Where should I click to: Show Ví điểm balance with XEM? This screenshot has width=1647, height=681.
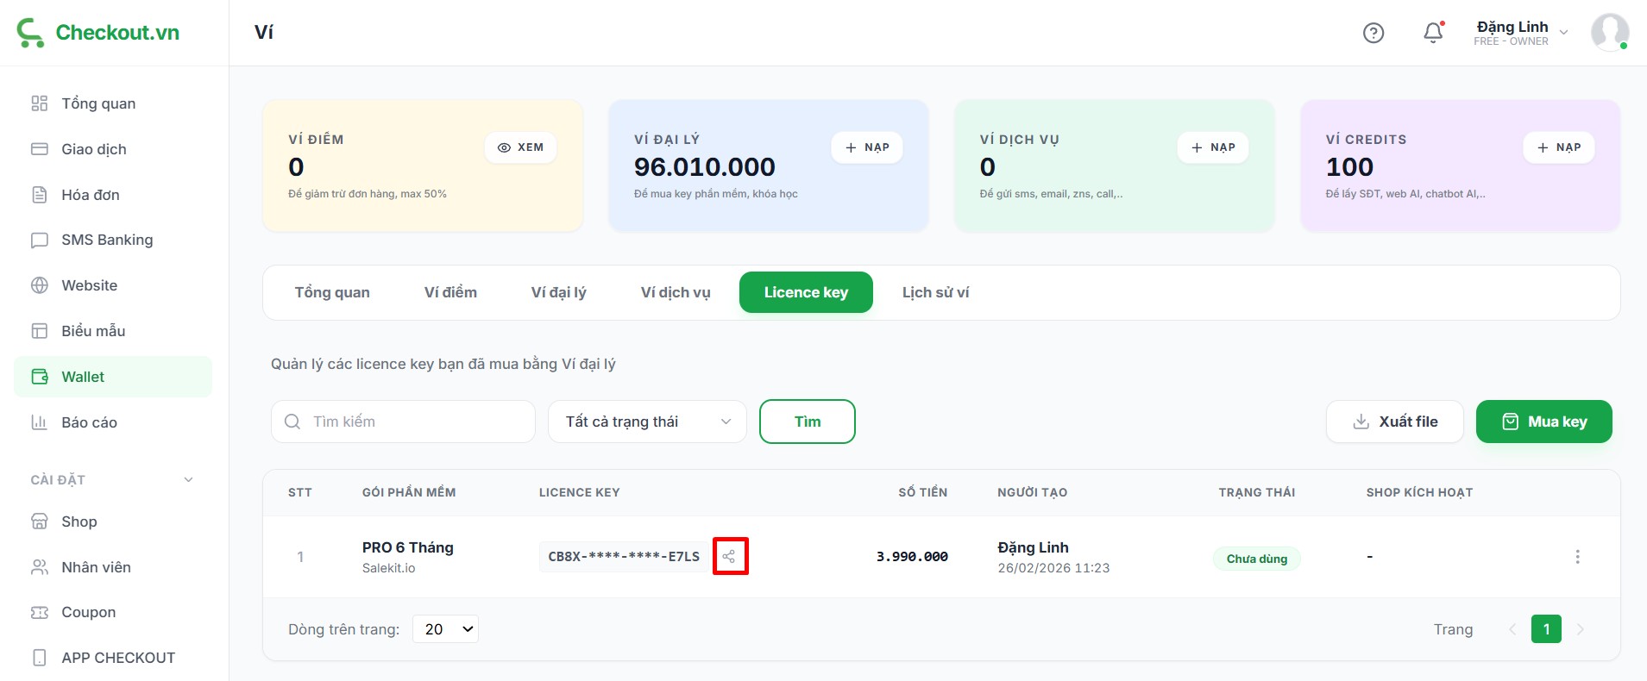click(x=520, y=147)
